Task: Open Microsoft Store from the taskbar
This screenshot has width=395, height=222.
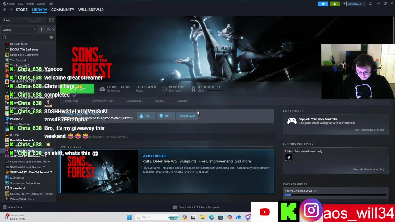Action: point(220,217)
